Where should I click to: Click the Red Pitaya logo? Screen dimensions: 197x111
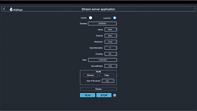click(x=16, y=9)
